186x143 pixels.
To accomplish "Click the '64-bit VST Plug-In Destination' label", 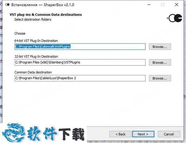I will (x=36, y=41).
